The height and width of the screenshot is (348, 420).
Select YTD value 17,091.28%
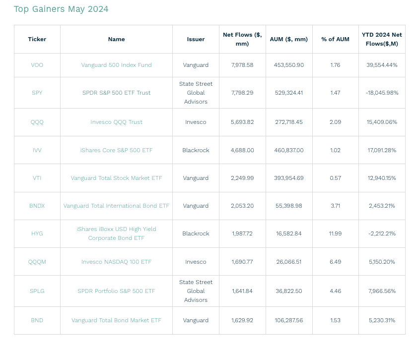[382, 150]
